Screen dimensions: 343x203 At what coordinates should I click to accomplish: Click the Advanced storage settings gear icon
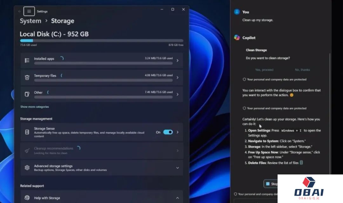[x=27, y=167]
